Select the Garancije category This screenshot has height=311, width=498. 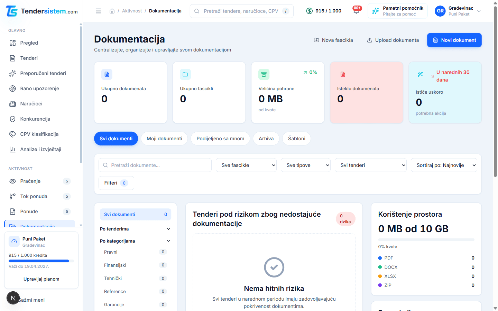[x=135, y=304]
